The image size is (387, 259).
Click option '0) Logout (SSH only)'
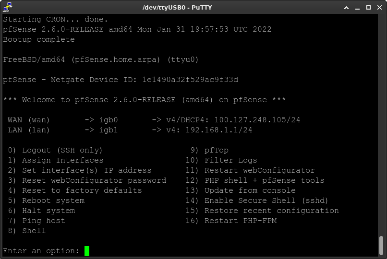[x=55, y=150]
